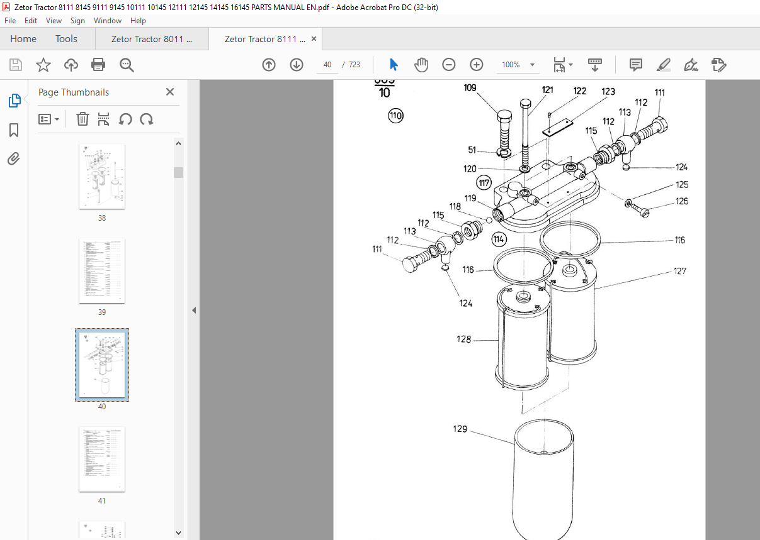Click part label 109 in the diagram

tap(470, 88)
